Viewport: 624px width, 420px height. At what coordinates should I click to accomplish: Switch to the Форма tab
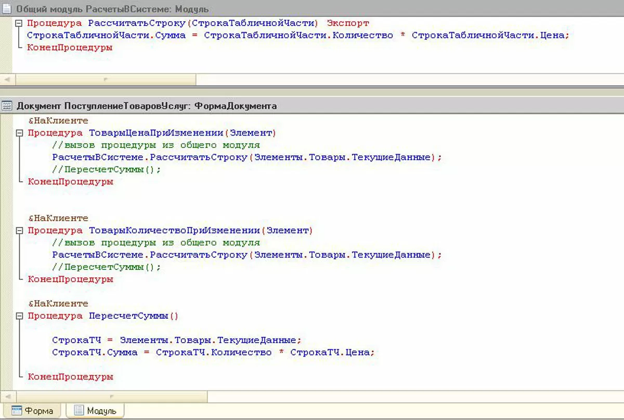coord(32,411)
